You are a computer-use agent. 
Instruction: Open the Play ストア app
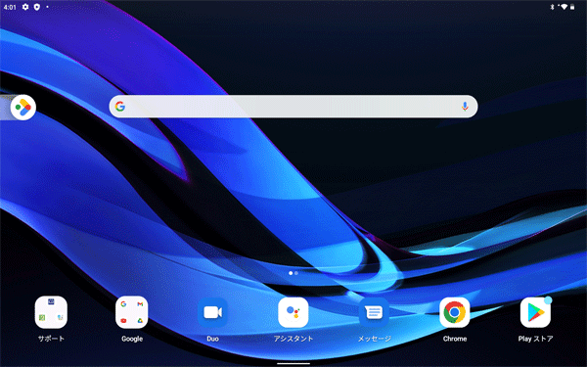tap(535, 312)
